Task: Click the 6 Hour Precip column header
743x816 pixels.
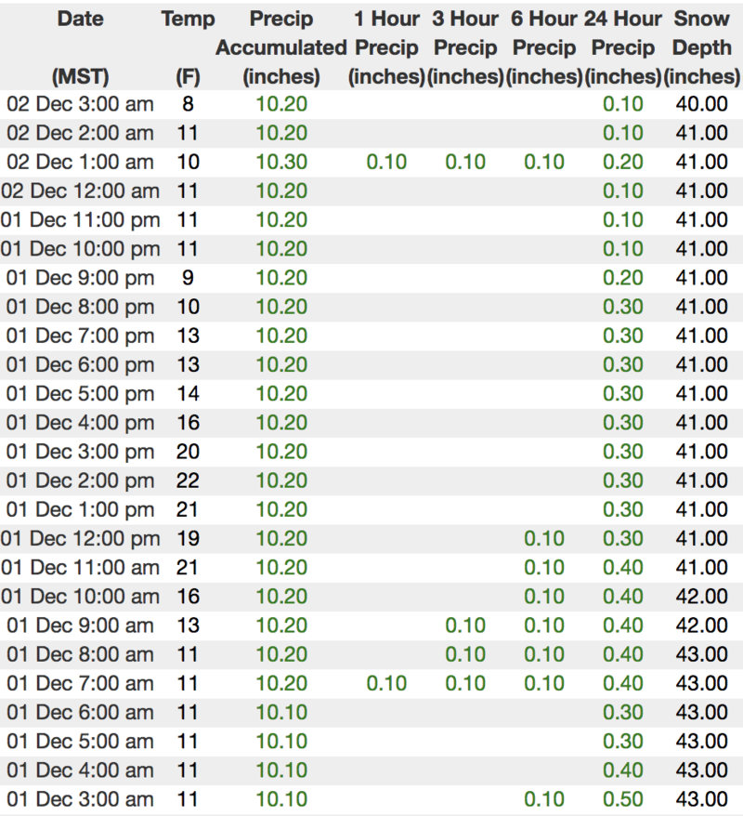Action: (x=544, y=46)
